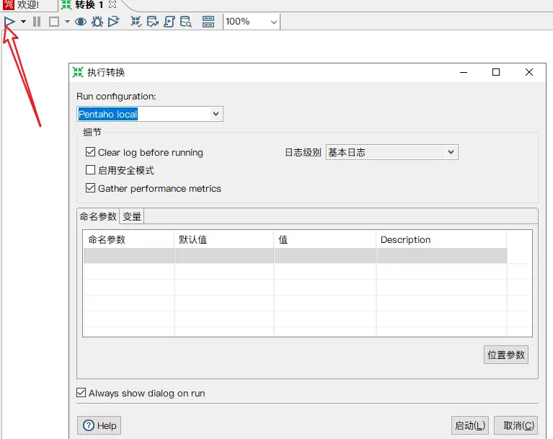
Task: Select the 转换 1 tab
Action: click(x=89, y=5)
